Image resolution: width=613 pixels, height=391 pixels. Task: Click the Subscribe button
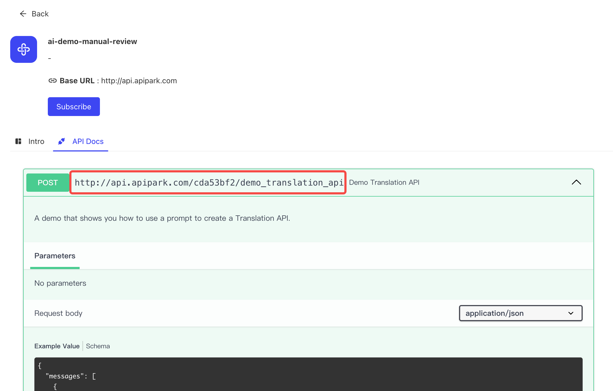click(74, 106)
